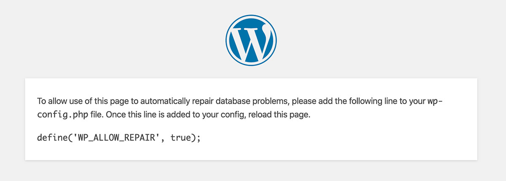Click the "define" keyword in the code

point(50,138)
